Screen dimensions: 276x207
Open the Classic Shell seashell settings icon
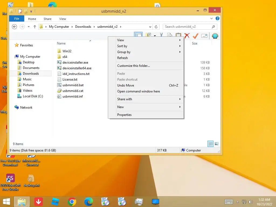point(215,36)
